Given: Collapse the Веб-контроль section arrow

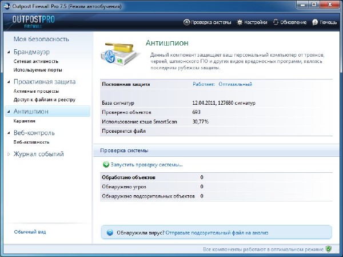Looking at the screenshot, I should pyautogui.click(x=9, y=133).
